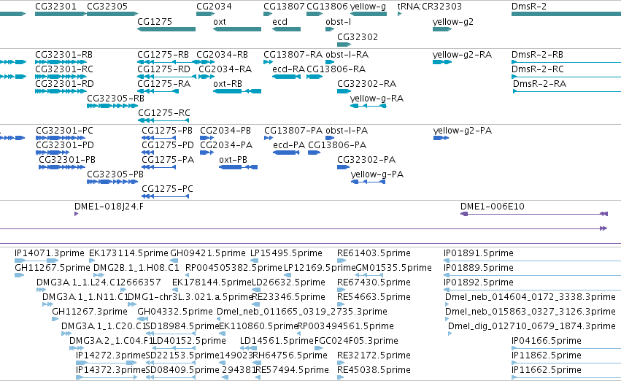Open the CG1275-PC protein label

167,189
